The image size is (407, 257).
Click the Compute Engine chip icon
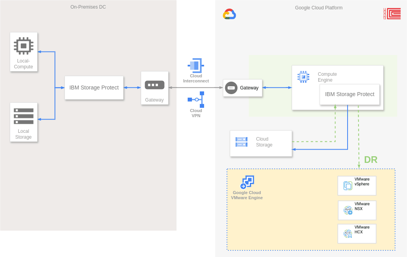(303, 77)
